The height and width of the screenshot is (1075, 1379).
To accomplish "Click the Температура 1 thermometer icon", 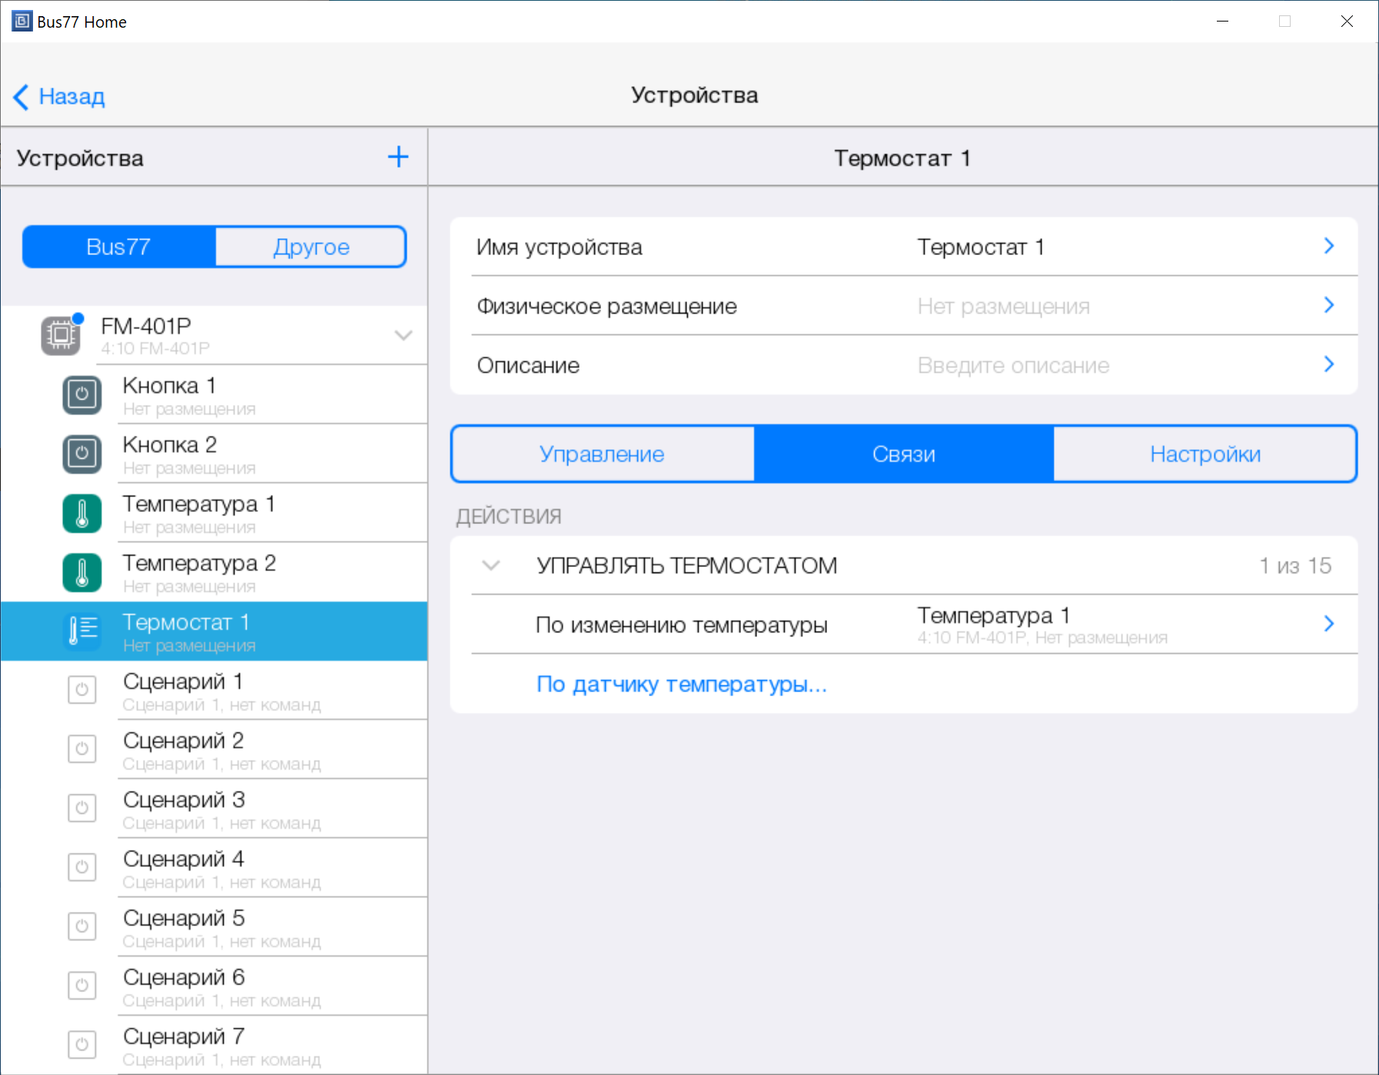I will [x=82, y=513].
